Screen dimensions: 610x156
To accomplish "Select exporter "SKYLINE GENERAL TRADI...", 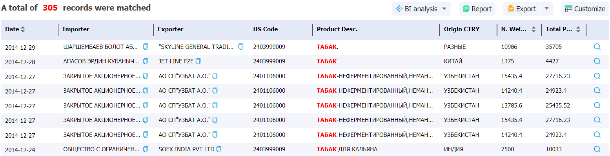I will pos(196,47).
